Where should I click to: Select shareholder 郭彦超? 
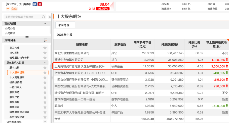(x=59, y=106)
